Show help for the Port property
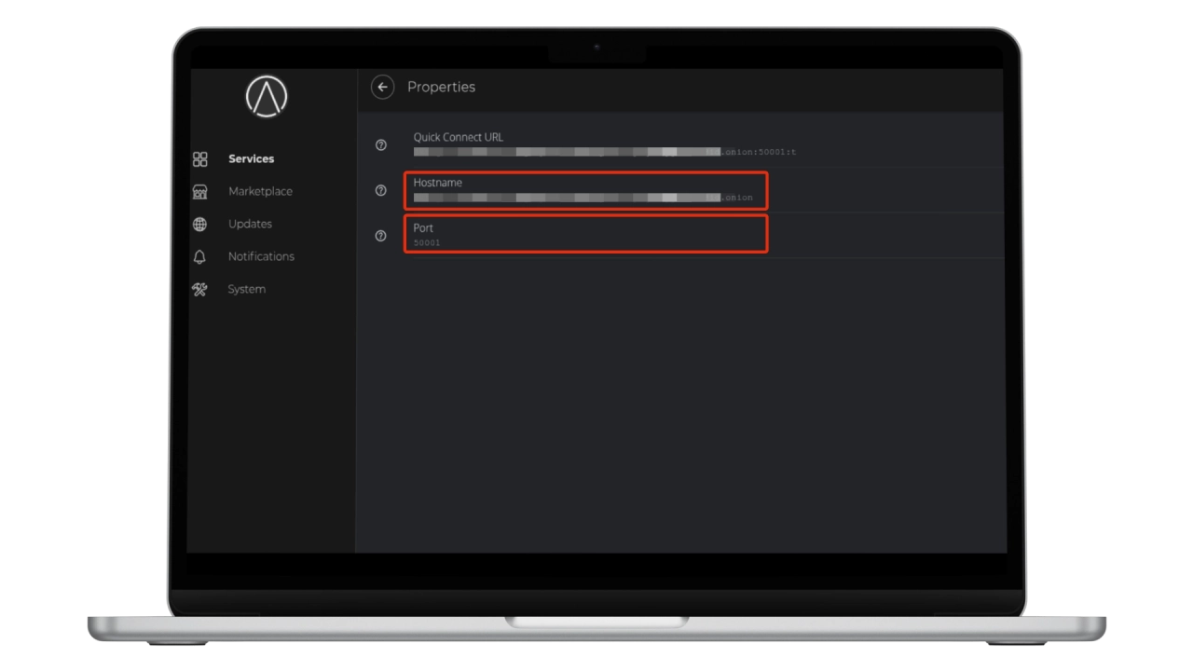 click(380, 236)
